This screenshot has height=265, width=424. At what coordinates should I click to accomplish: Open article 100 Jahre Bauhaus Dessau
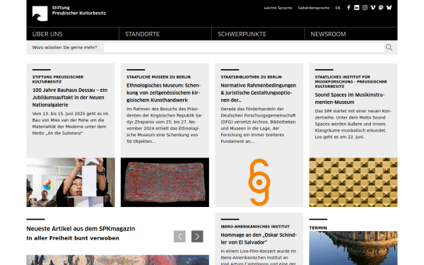[70, 98]
